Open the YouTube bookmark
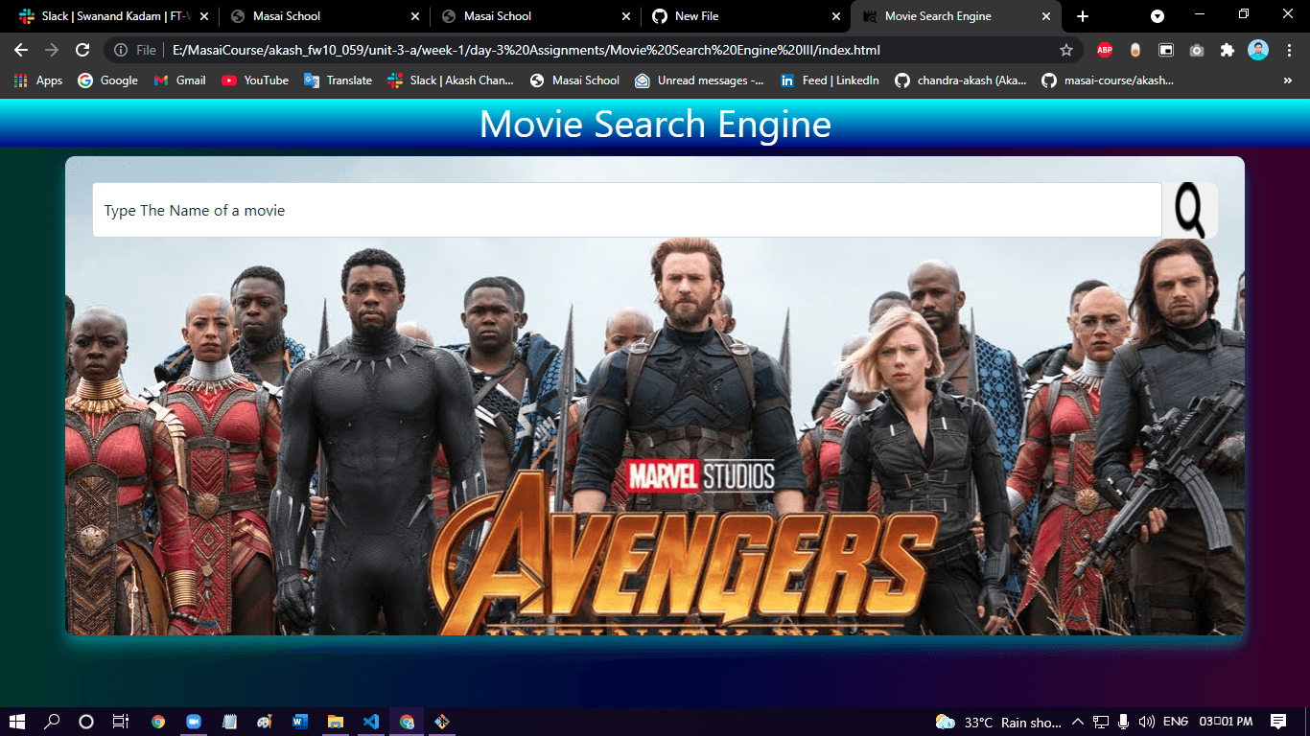 point(255,80)
